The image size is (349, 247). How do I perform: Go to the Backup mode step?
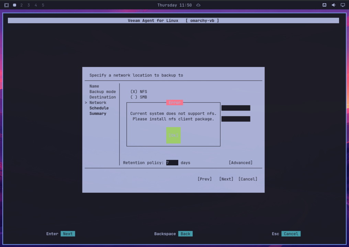(103, 92)
